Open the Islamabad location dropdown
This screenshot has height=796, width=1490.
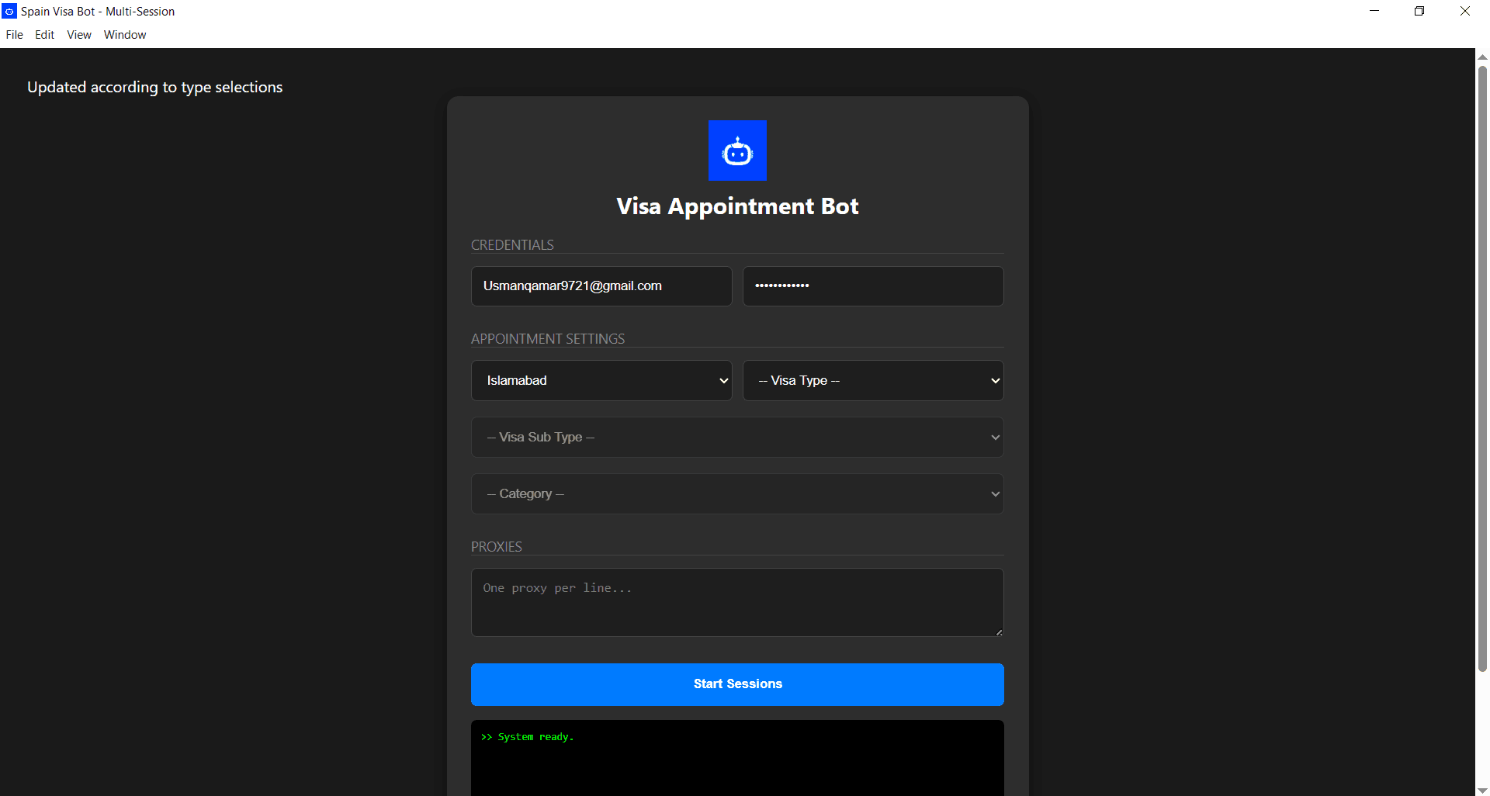point(601,381)
